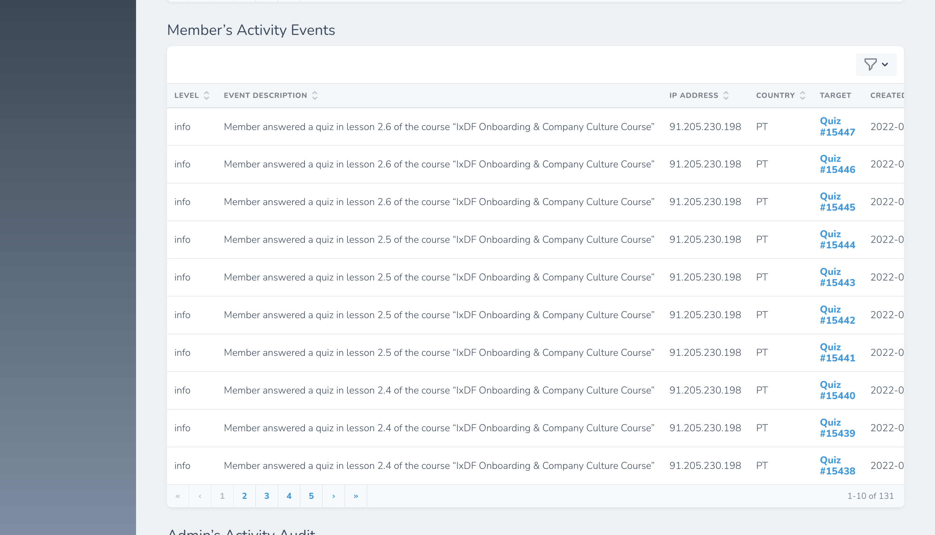Sort by Country column arrows

803,95
